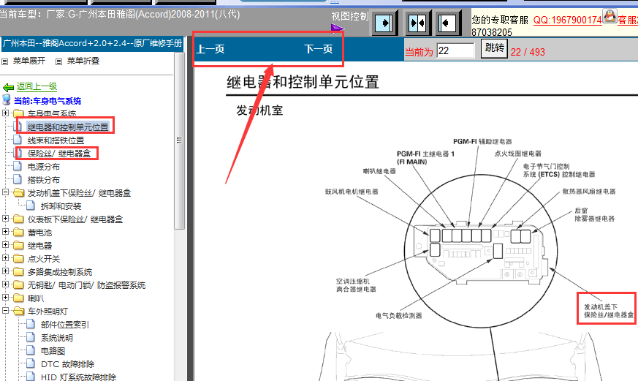This screenshot has width=638, height=381.
Task: Open 电路图 tree item
Action: pos(53,351)
